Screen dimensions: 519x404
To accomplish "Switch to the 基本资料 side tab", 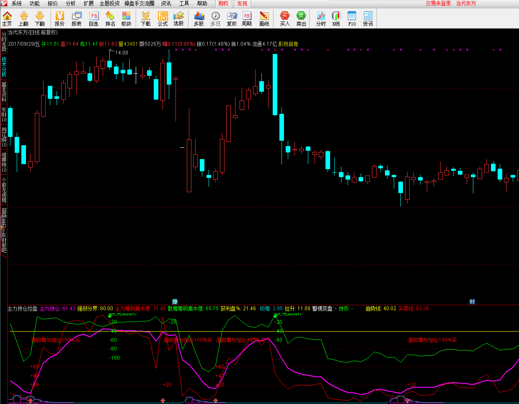I will [x=4, y=92].
